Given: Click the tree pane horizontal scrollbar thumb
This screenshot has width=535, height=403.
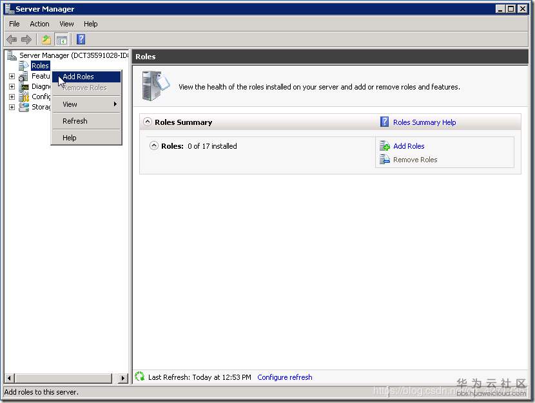Looking at the screenshot, I should pos(63,378).
